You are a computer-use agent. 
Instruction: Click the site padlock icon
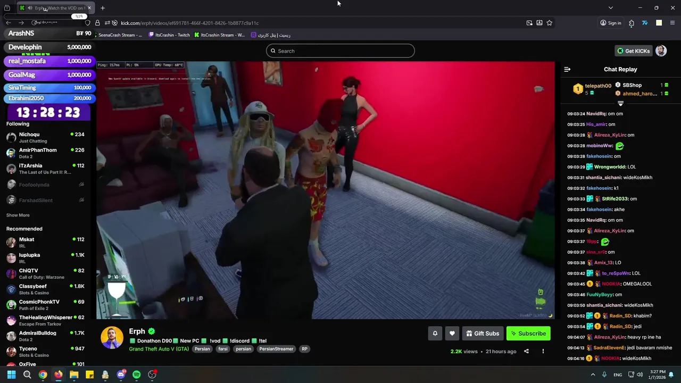coord(97,23)
